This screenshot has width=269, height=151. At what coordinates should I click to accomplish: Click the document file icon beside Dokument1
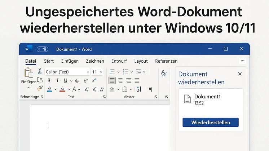187,99
